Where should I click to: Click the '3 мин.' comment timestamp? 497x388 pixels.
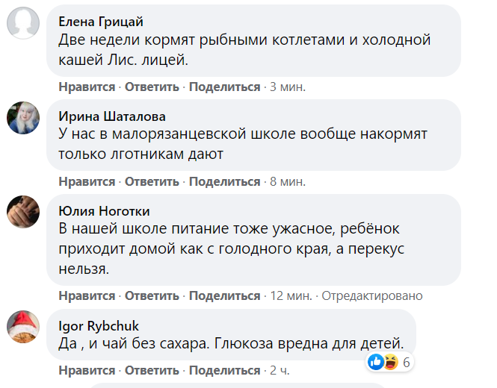tap(288, 87)
